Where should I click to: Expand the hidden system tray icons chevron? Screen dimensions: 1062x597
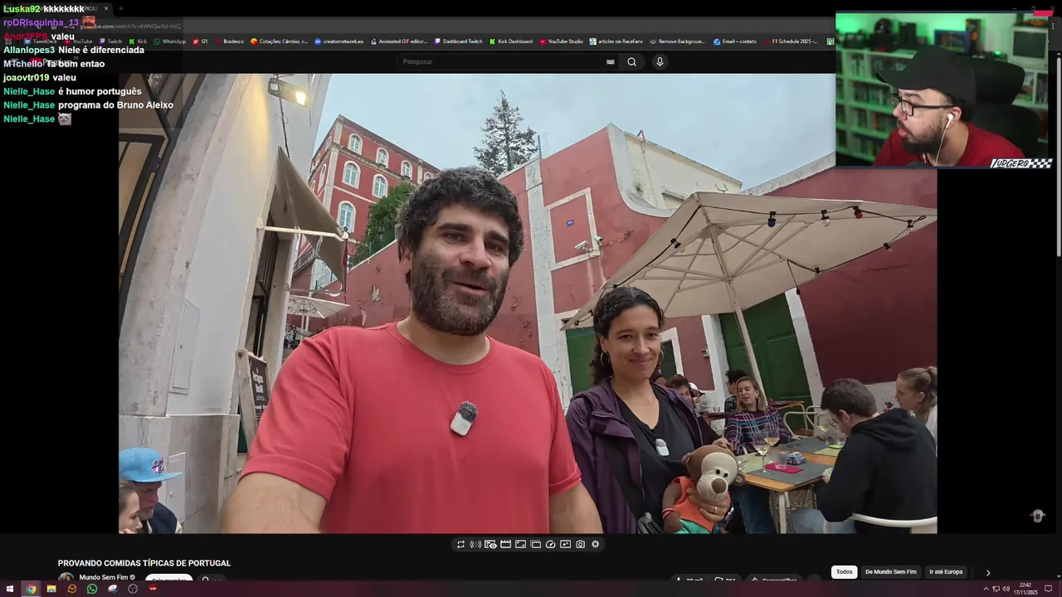[x=986, y=590]
